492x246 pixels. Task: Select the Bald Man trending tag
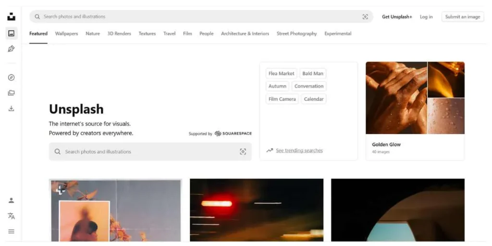click(313, 74)
